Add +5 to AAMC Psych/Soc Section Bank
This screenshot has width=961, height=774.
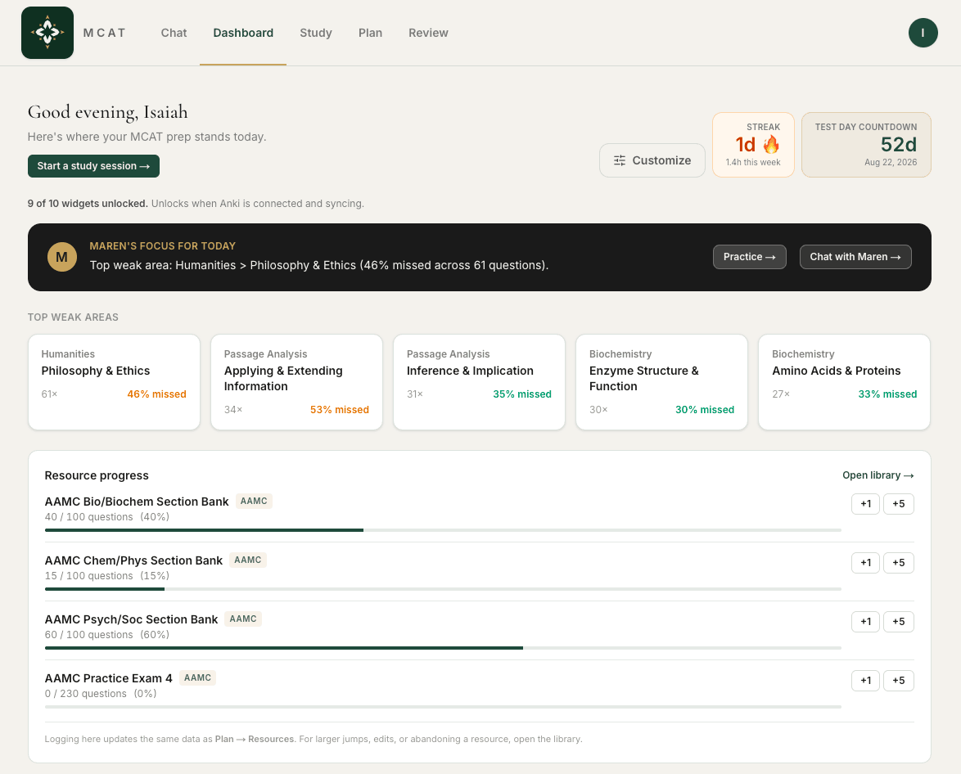click(899, 621)
